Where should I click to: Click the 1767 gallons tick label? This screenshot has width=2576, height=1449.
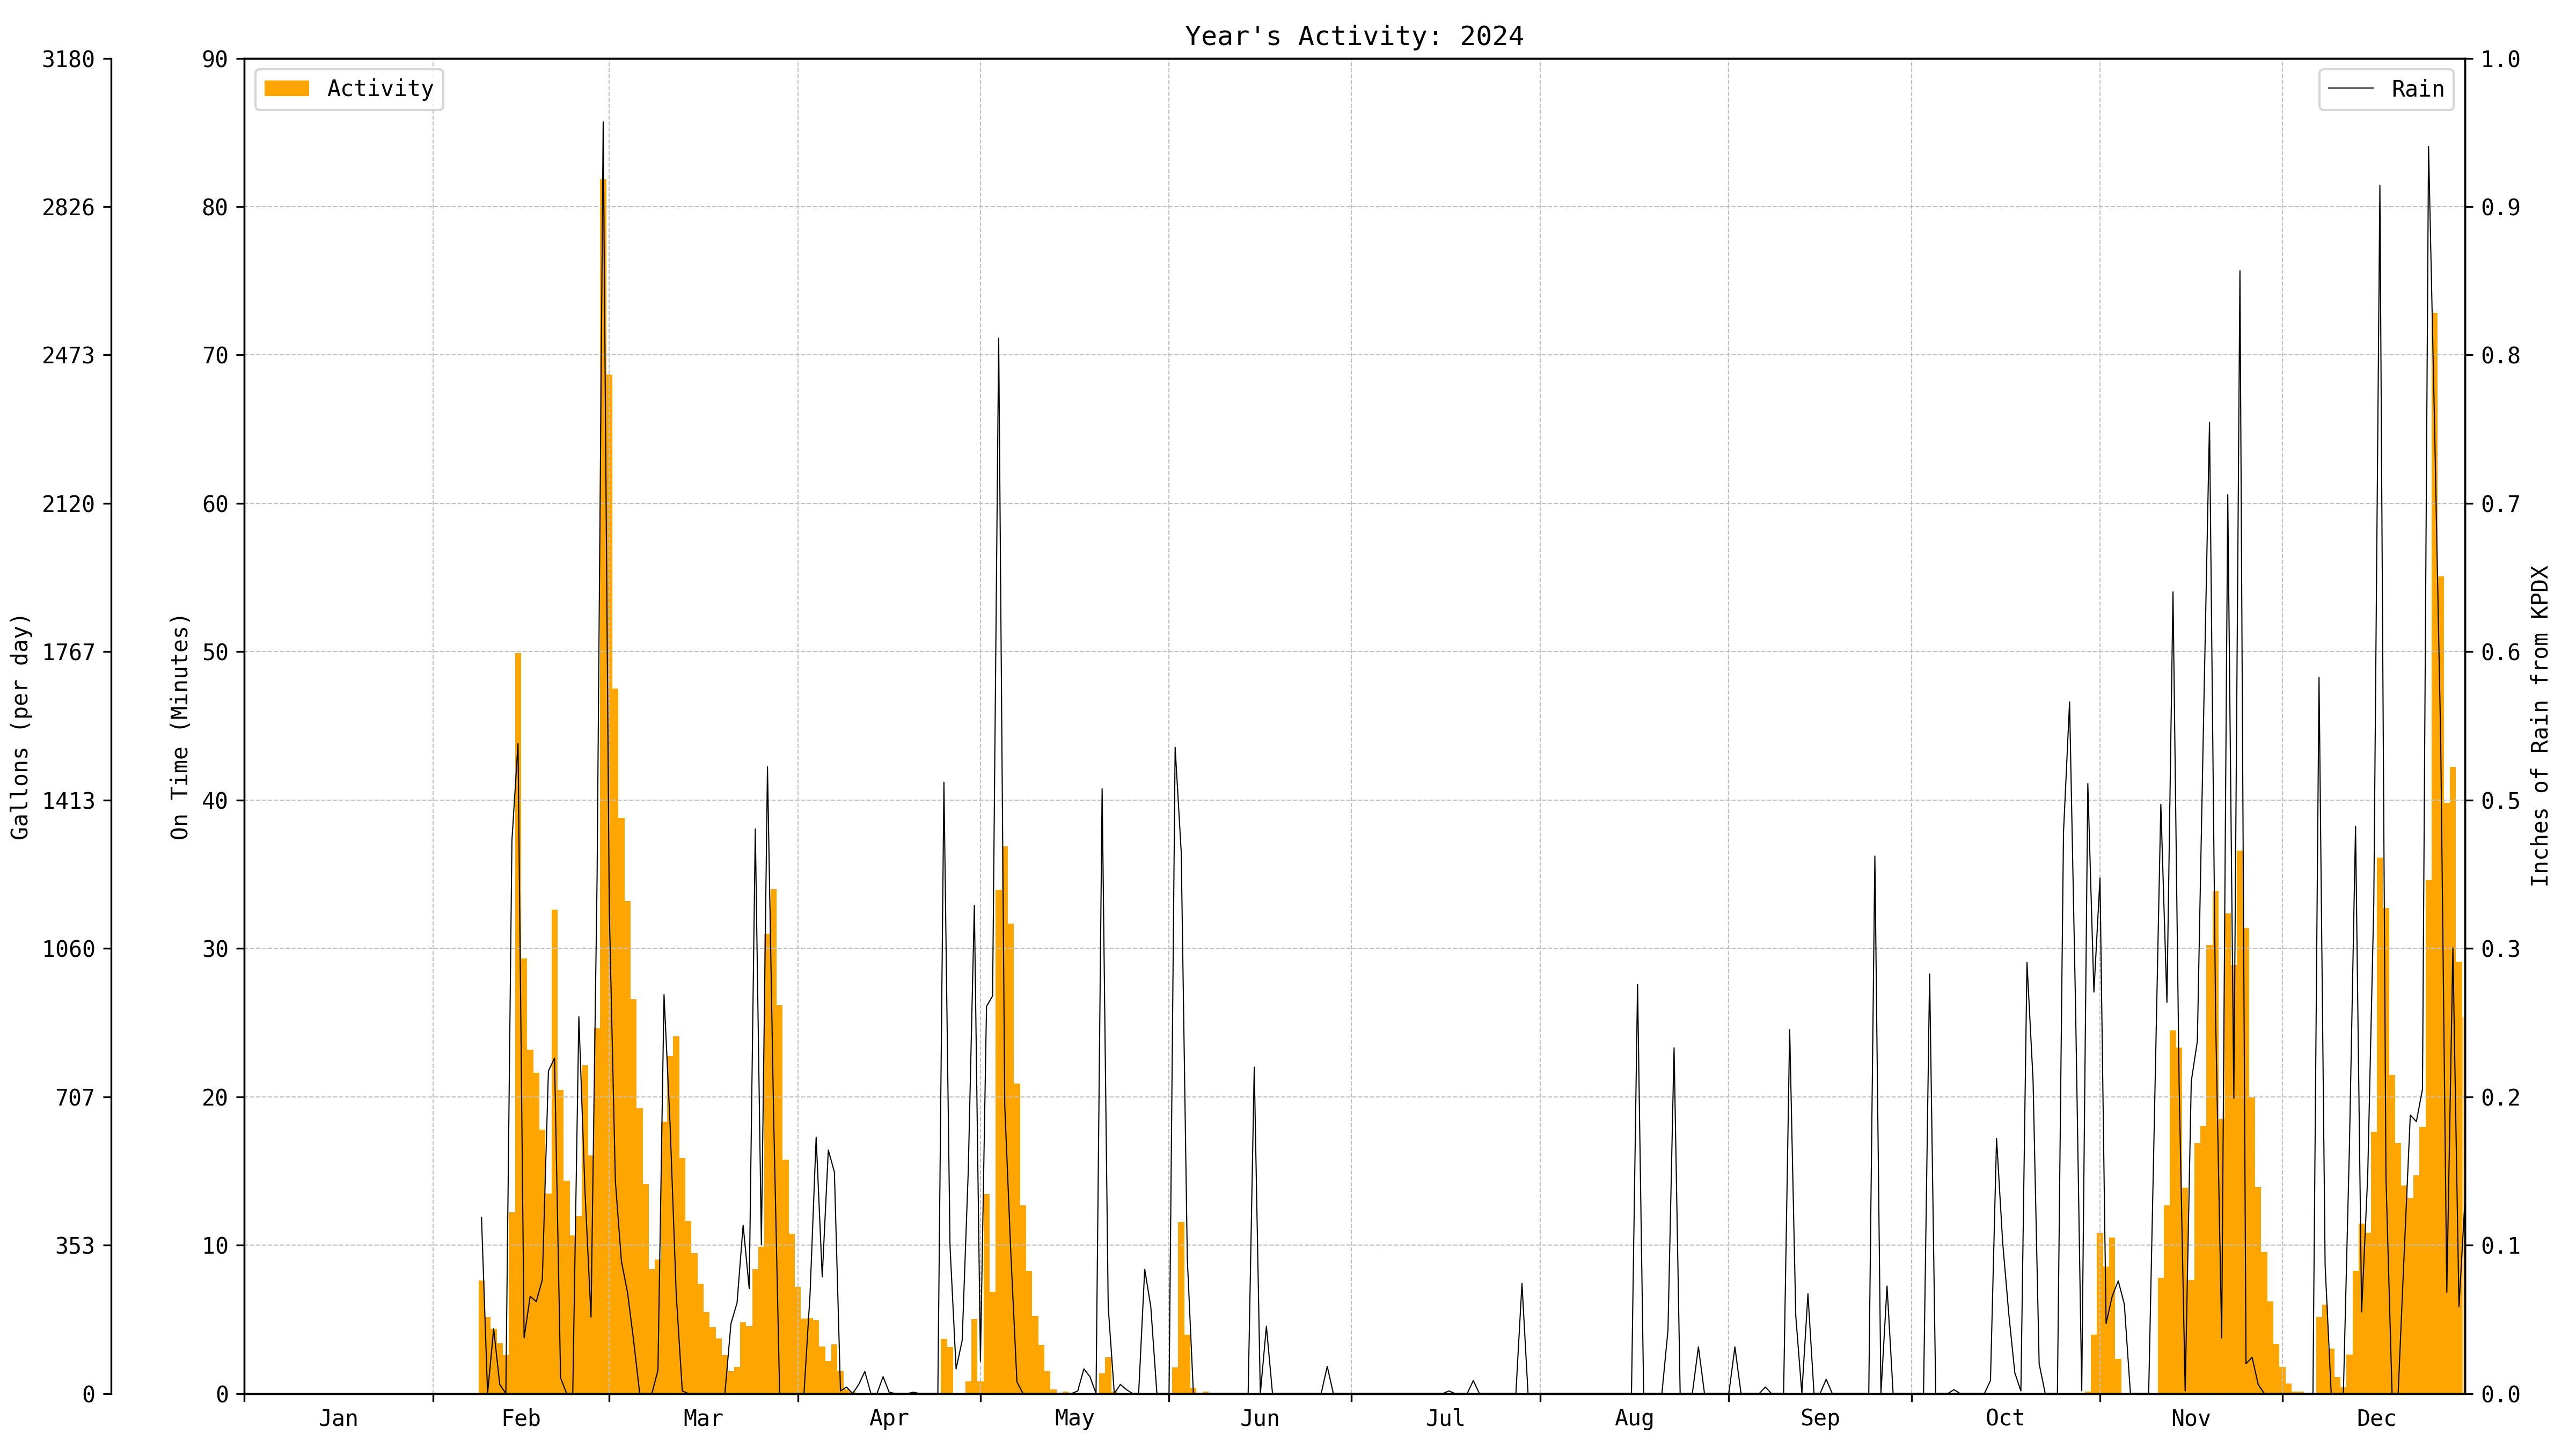click(x=68, y=652)
